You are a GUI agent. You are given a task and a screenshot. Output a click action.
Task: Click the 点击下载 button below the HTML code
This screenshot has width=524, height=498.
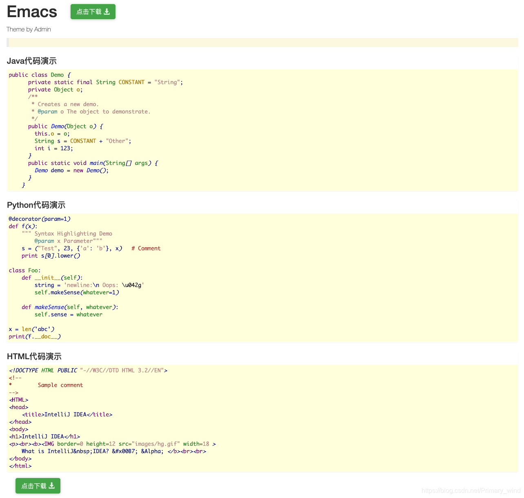tap(38, 486)
